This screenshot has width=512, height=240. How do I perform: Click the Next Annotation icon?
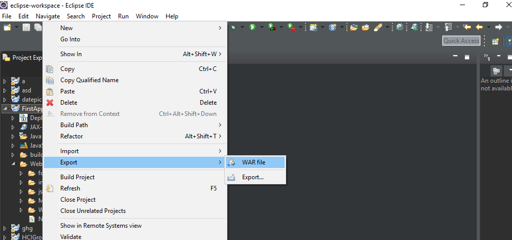429,28
